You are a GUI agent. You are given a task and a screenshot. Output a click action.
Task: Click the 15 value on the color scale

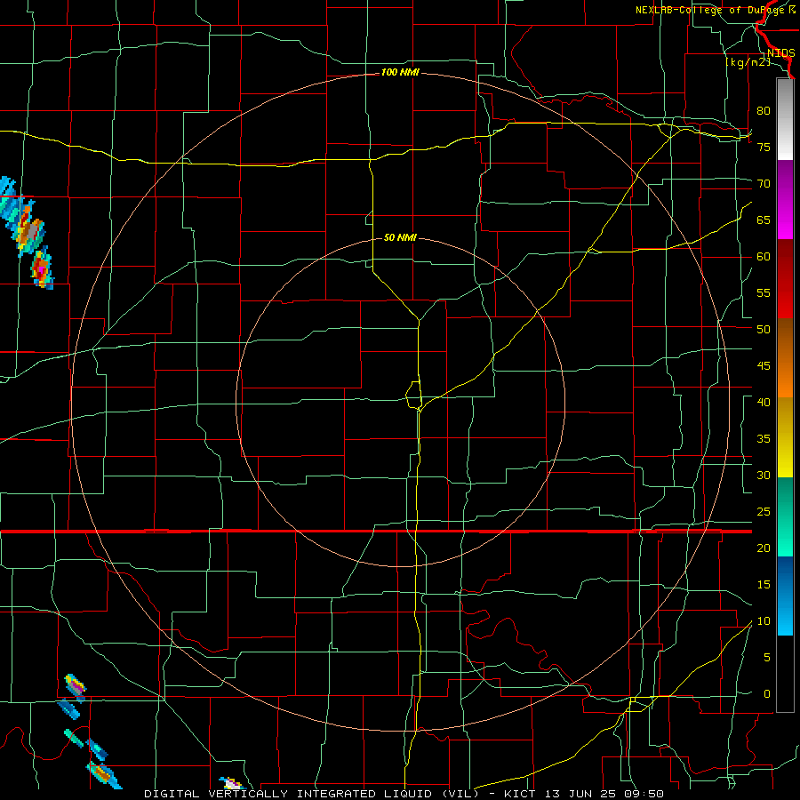click(x=764, y=585)
